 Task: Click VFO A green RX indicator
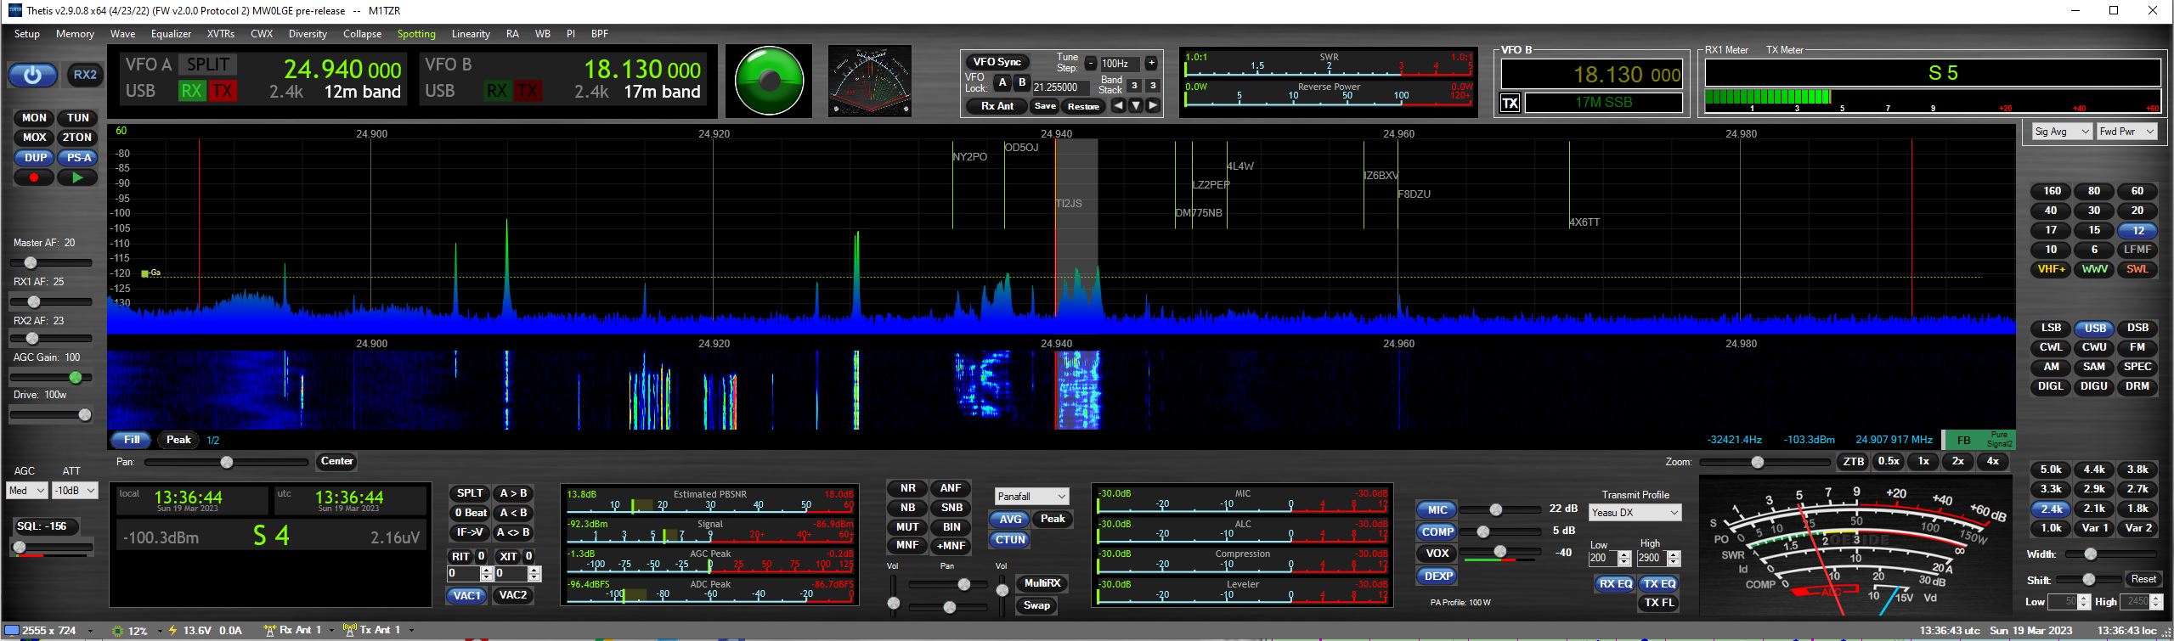191,91
